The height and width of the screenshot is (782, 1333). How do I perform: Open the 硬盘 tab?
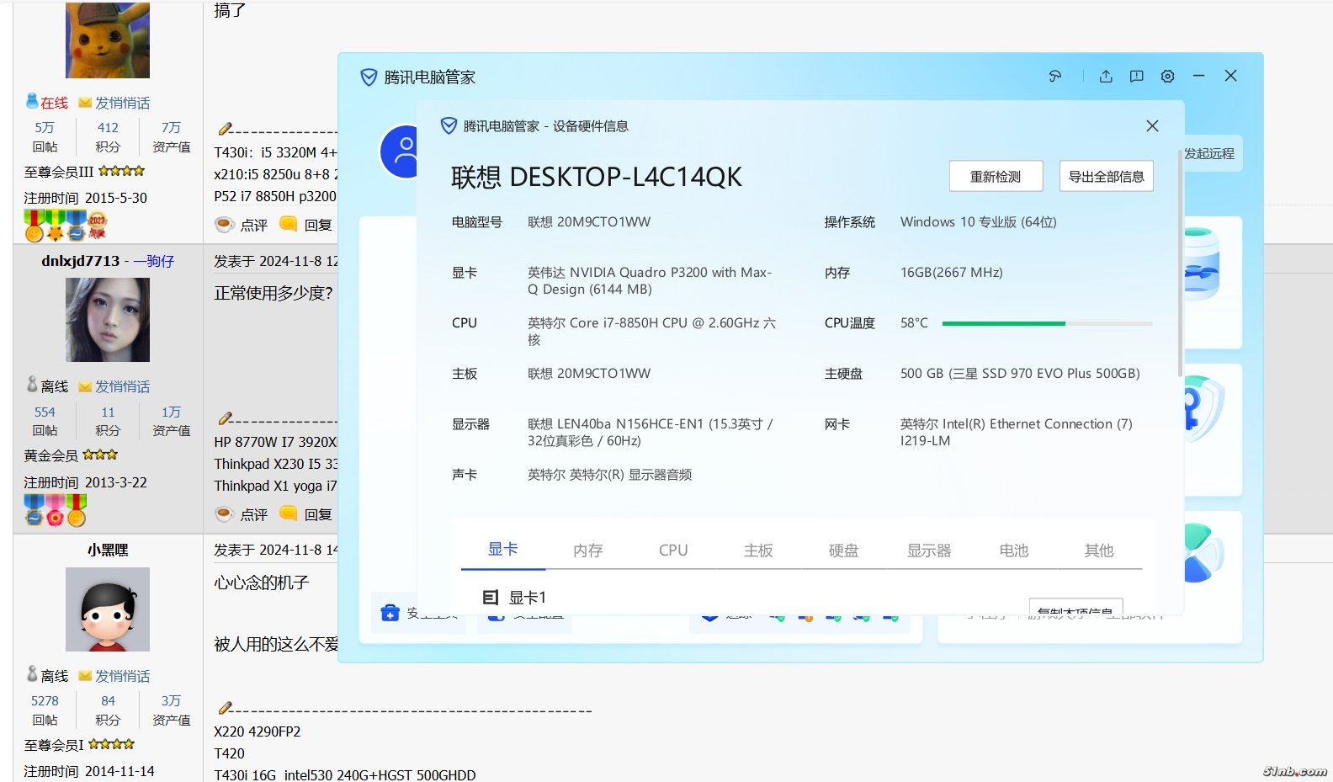[843, 551]
